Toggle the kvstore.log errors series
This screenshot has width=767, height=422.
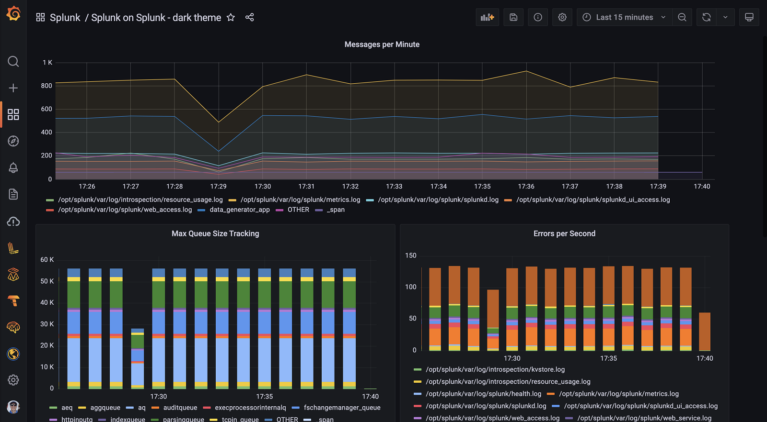495,369
